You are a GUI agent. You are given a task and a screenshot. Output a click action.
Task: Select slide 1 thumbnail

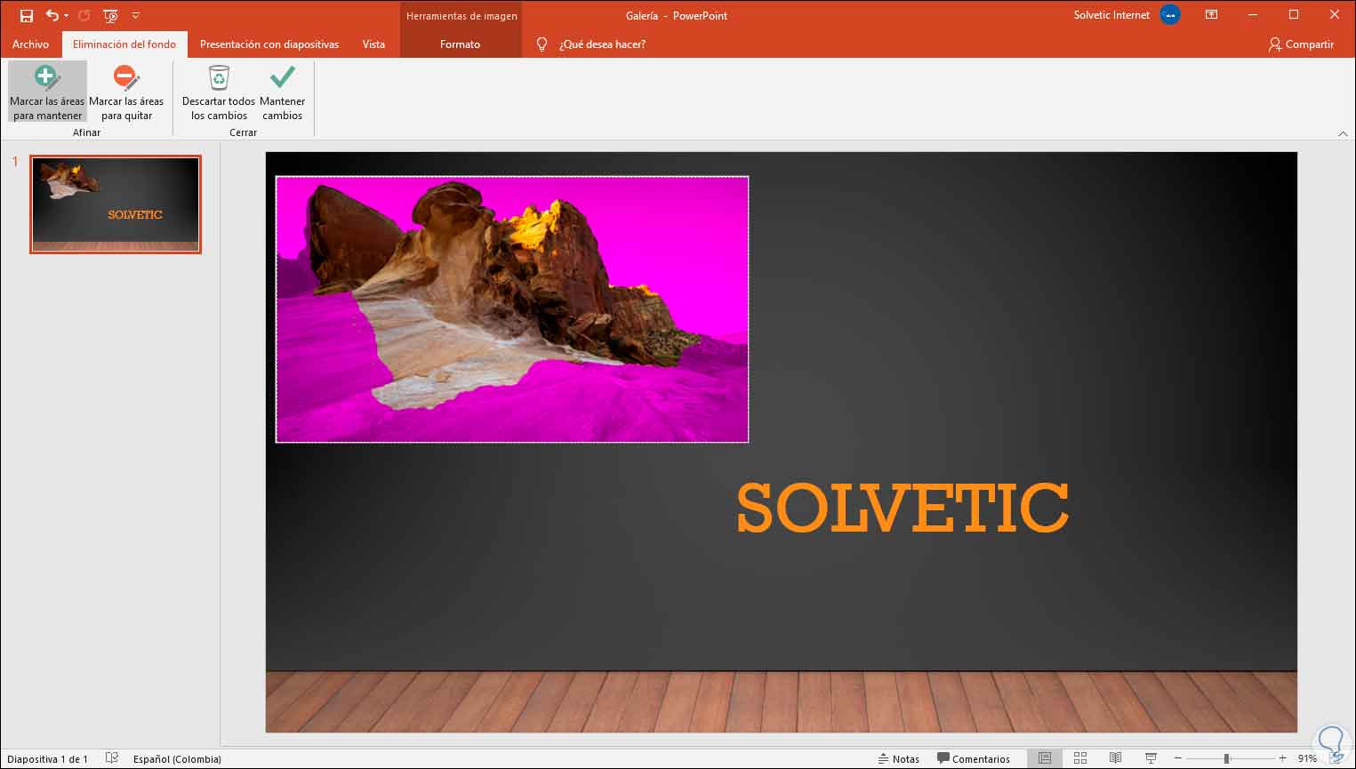[x=116, y=204]
